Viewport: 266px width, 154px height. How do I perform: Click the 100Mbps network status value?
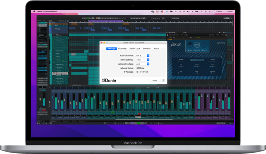click(x=140, y=68)
